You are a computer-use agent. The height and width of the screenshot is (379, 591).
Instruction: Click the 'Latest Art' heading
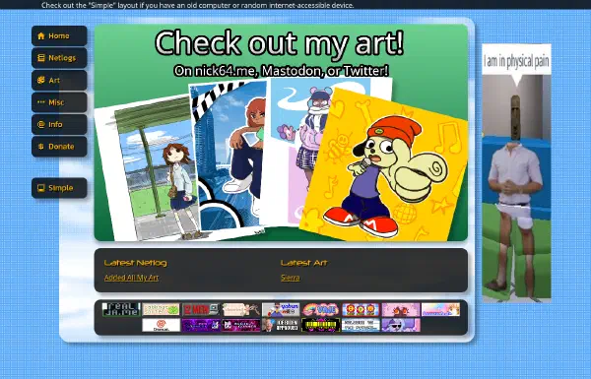coord(304,263)
